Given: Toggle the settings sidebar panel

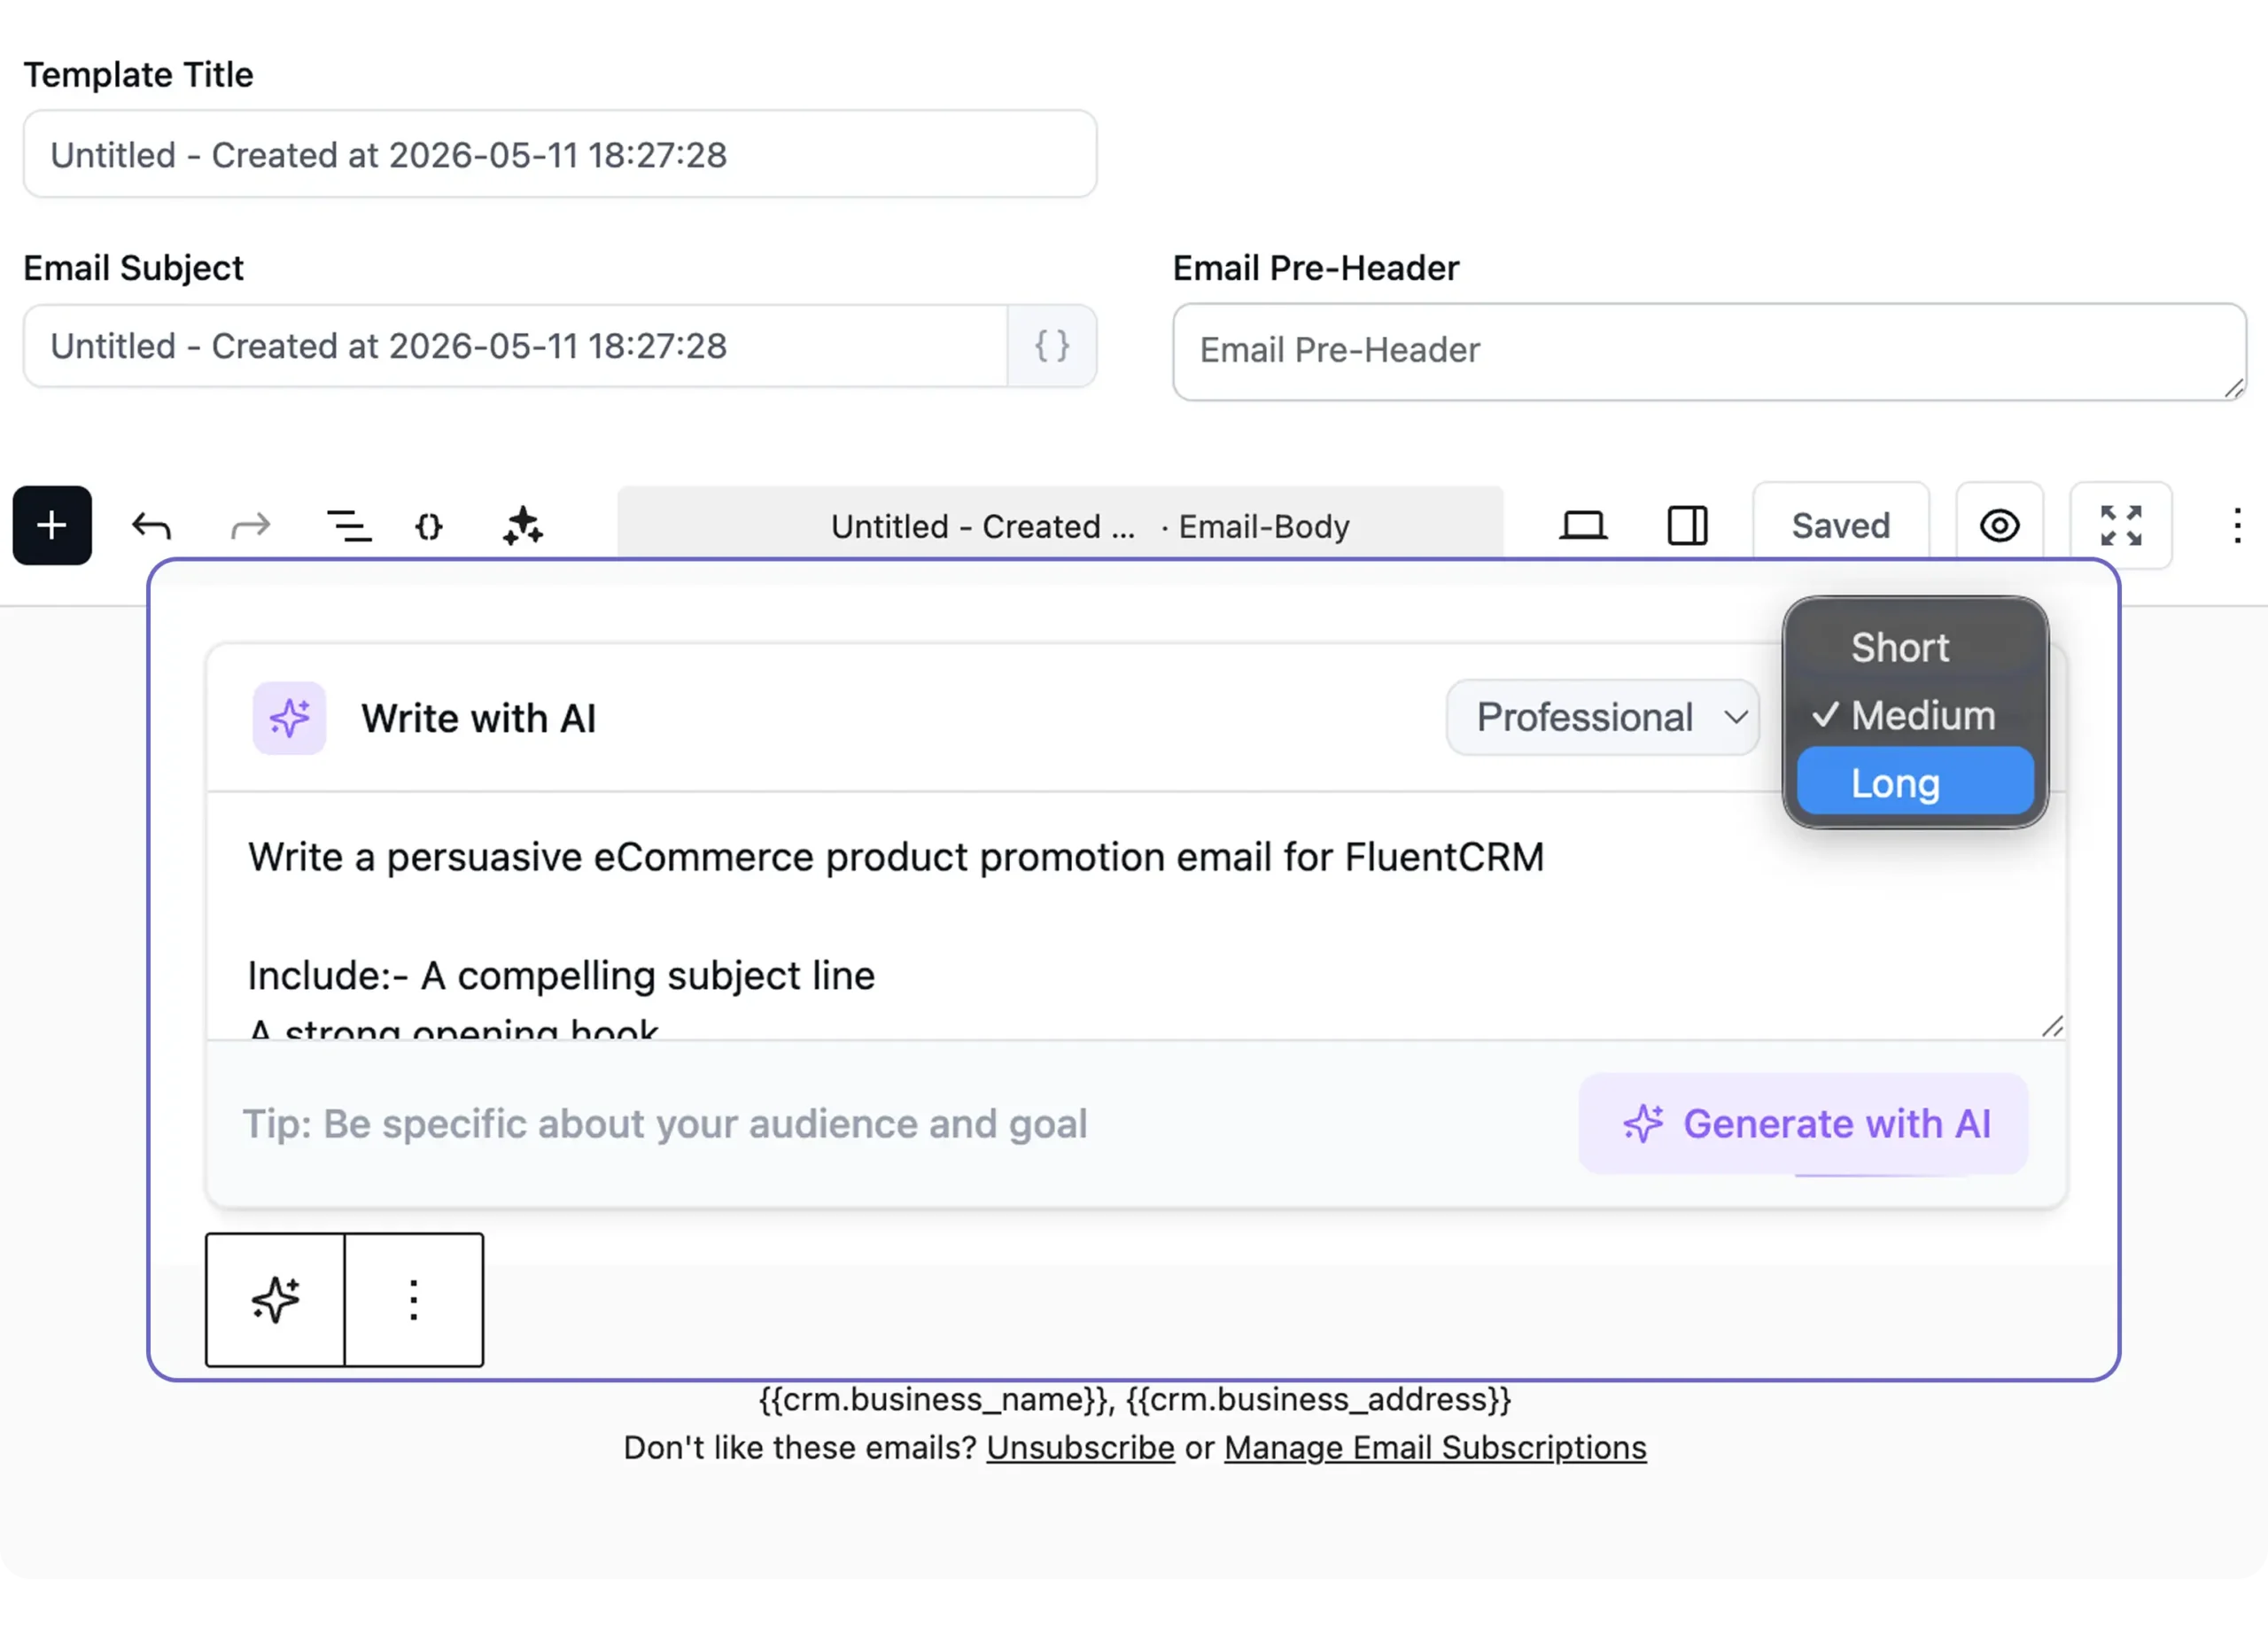Looking at the screenshot, I should pos(1687,526).
